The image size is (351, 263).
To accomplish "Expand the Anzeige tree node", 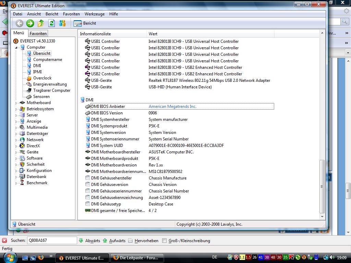I will [x=16, y=122].
